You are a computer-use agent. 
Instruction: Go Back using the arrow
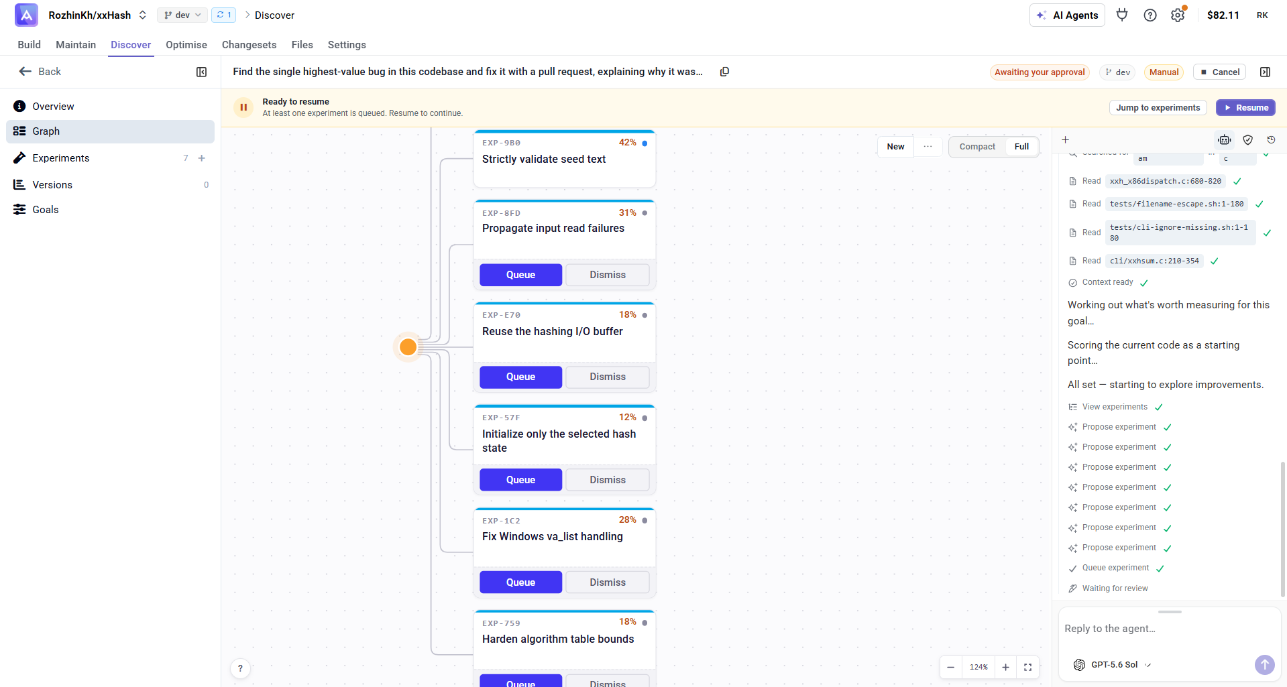pyautogui.click(x=40, y=71)
